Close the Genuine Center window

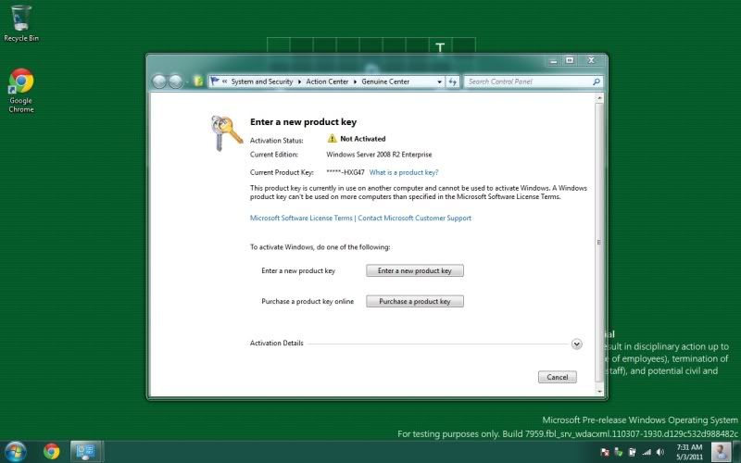pos(591,60)
